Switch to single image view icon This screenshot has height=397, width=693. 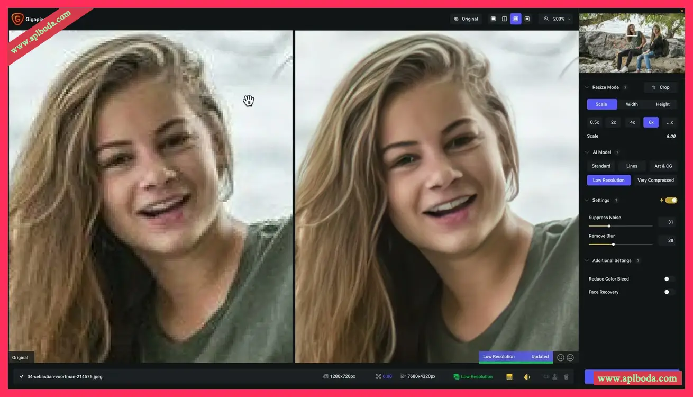click(x=493, y=19)
